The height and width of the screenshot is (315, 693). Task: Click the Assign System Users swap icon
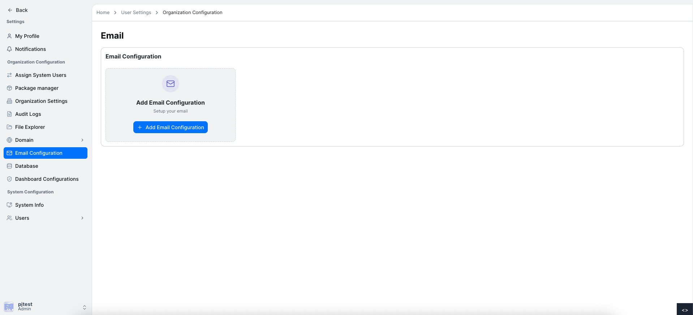[9, 75]
